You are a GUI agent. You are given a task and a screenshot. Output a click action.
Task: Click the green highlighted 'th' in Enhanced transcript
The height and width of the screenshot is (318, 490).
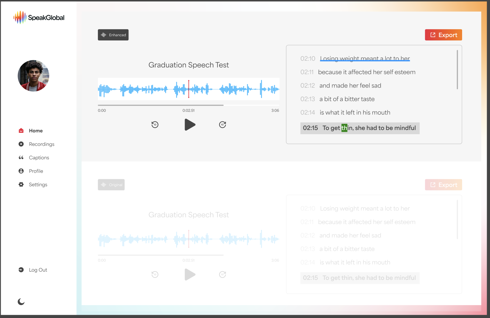click(x=344, y=128)
